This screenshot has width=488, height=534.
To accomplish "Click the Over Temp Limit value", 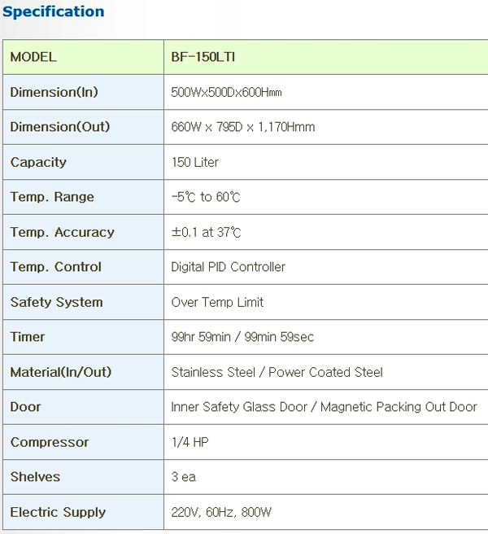I will click(217, 302).
